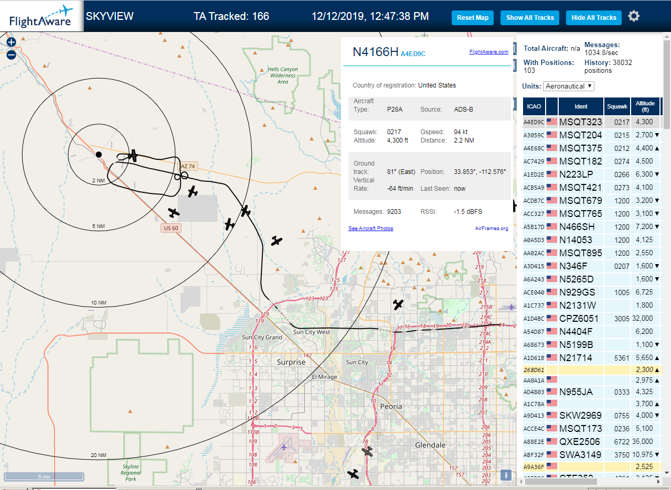Click the aircraft icon directly below the AZ 74 label
Screen dimensions: 671x490
(x=193, y=191)
